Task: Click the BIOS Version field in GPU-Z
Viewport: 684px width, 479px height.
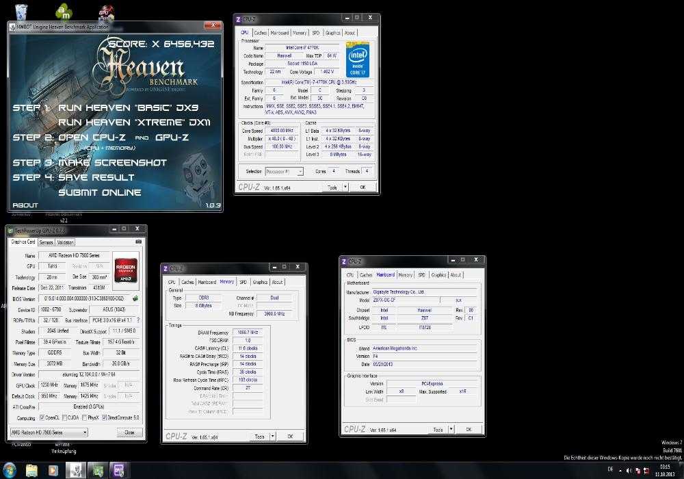Action: click(x=85, y=299)
